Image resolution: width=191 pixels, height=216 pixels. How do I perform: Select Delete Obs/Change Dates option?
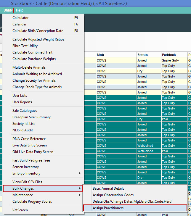tap(135, 202)
